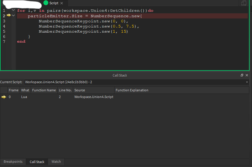Click the Function Name column header
Screen dimensions: 252x167
click(x=44, y=90)
